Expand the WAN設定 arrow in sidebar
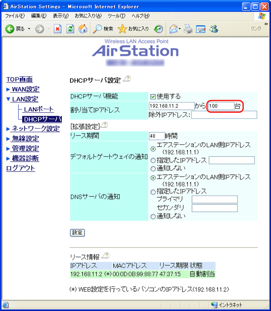 (x=8, y=89)
